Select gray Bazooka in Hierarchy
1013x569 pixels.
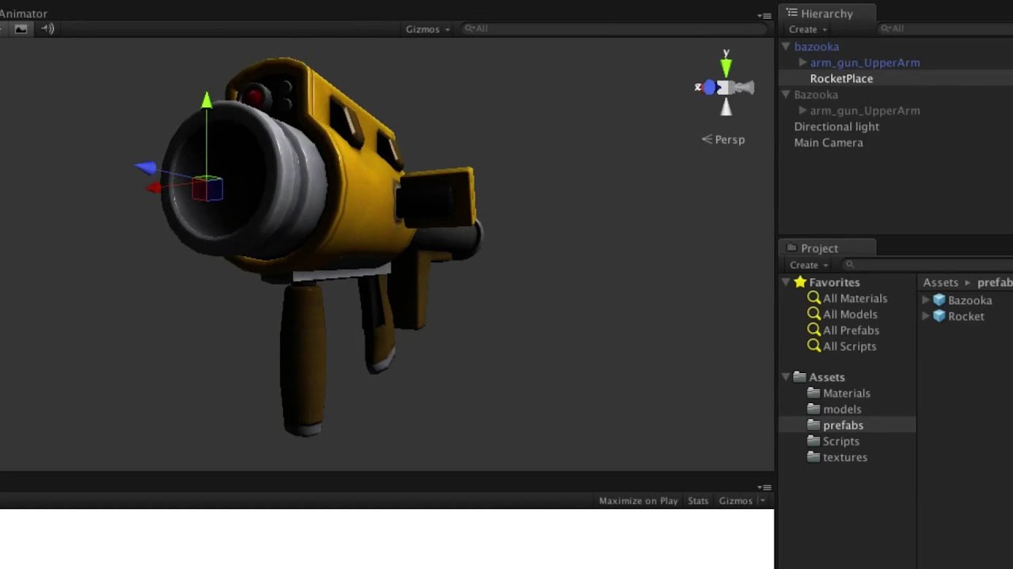(815, 94)
